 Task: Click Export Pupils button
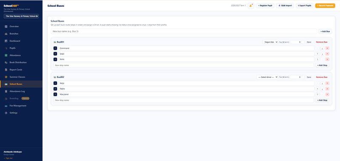pyautogui.click(x=304, y=6)
